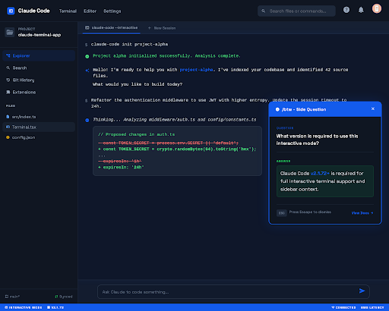389x311 pixels.
Task: Click the Claude Code logo icon
Action: (x=11, y=11)
